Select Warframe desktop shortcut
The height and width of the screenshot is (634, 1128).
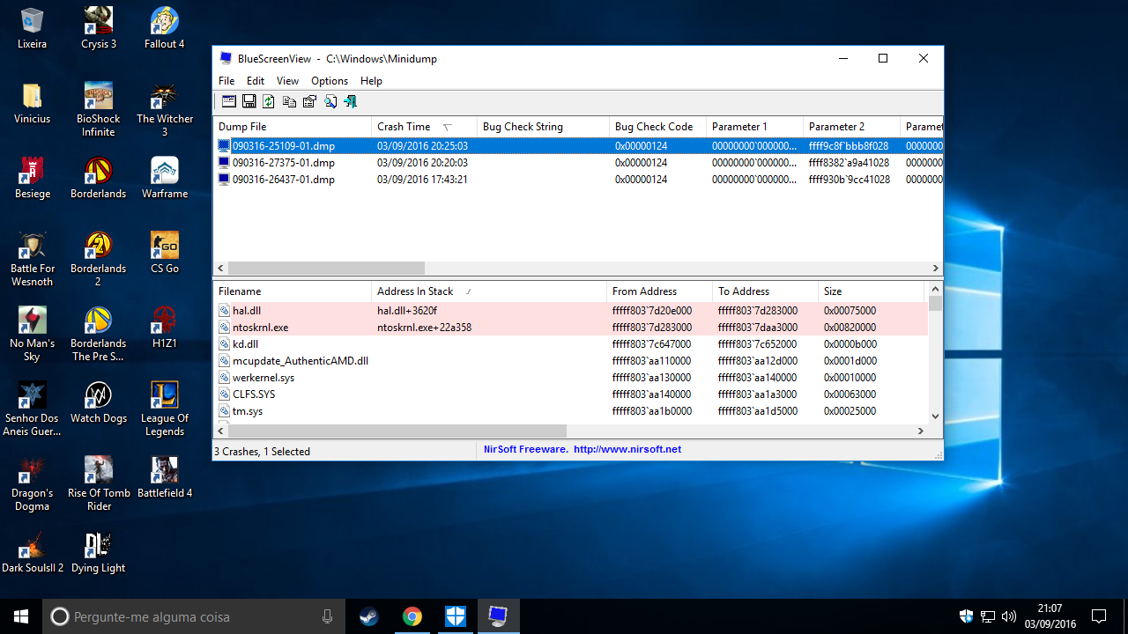click(165, 178)
